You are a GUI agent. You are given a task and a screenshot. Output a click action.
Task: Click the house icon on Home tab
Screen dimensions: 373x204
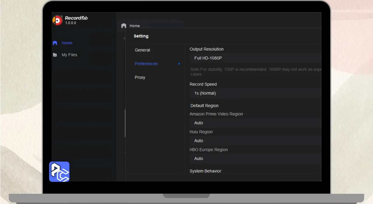124,26
